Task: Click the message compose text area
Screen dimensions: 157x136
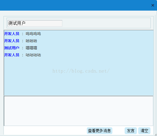Action: click(78, 111)
